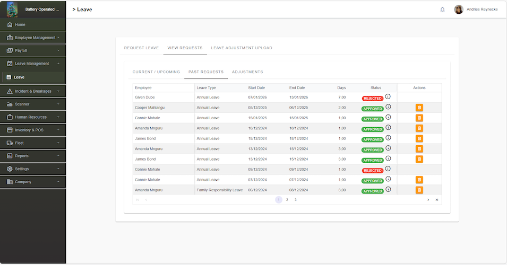Jump to last page arrow
Screen dimensions: 507x265
(437, 200)
